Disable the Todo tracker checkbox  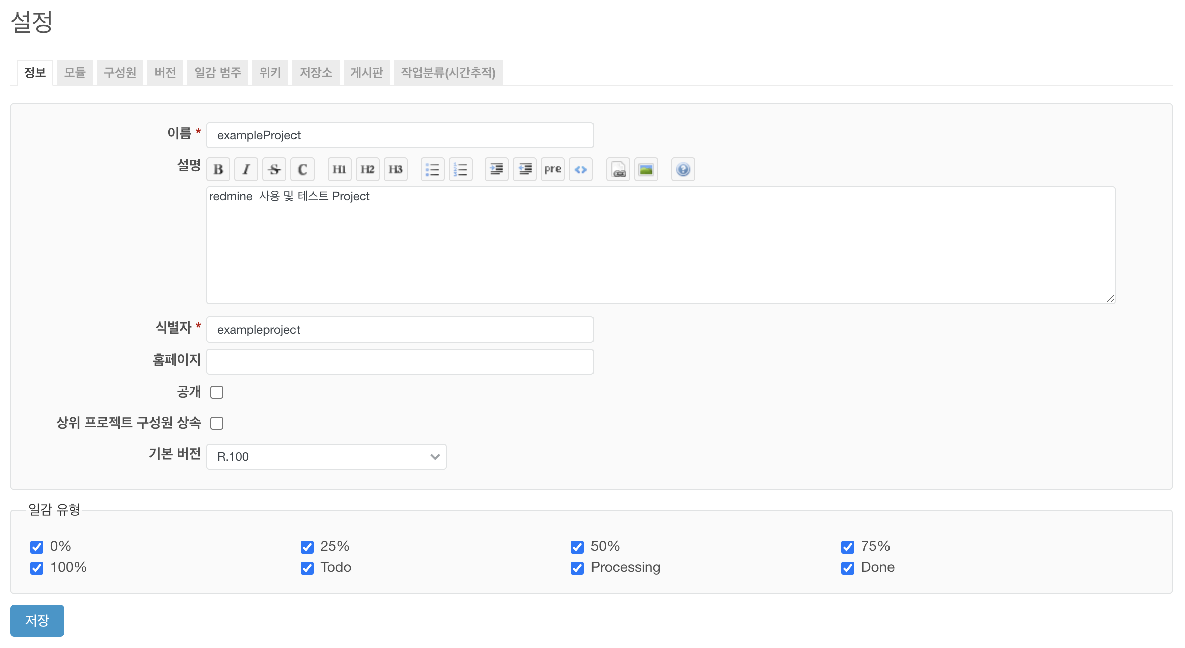(307, 568)
